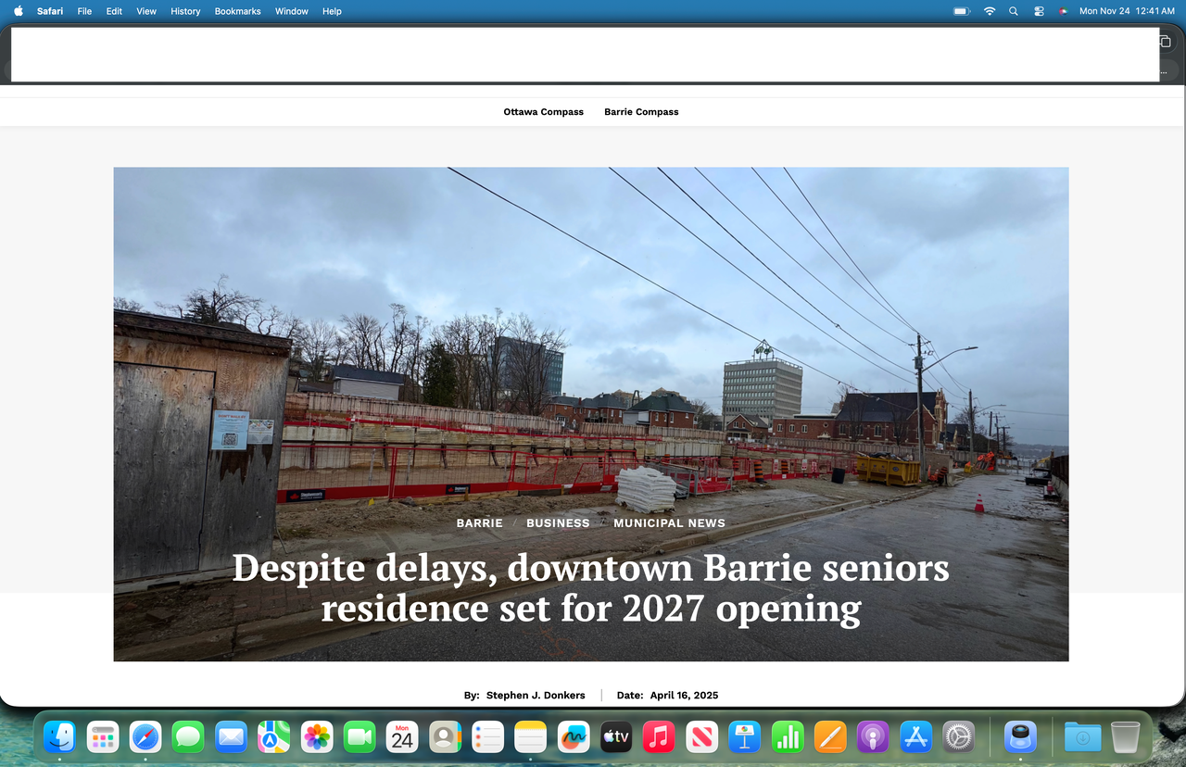Click author name Stephen J. Donkers
1186x767 pixels.
click(535, 695)
